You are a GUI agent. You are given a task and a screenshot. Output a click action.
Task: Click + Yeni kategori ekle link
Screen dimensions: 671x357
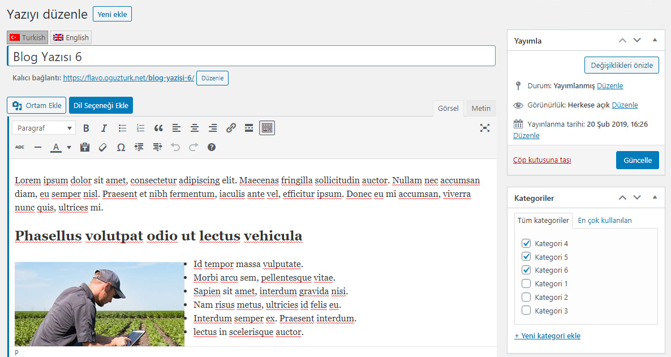547,336
